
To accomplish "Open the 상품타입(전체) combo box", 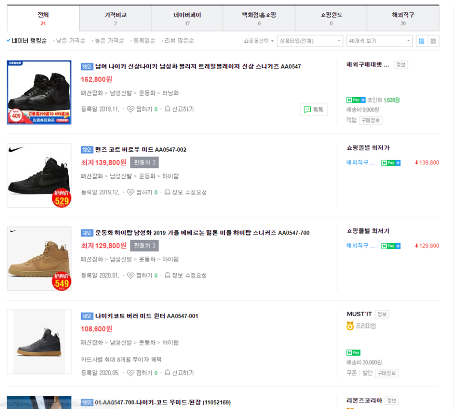I will click(x=310, y=41).
